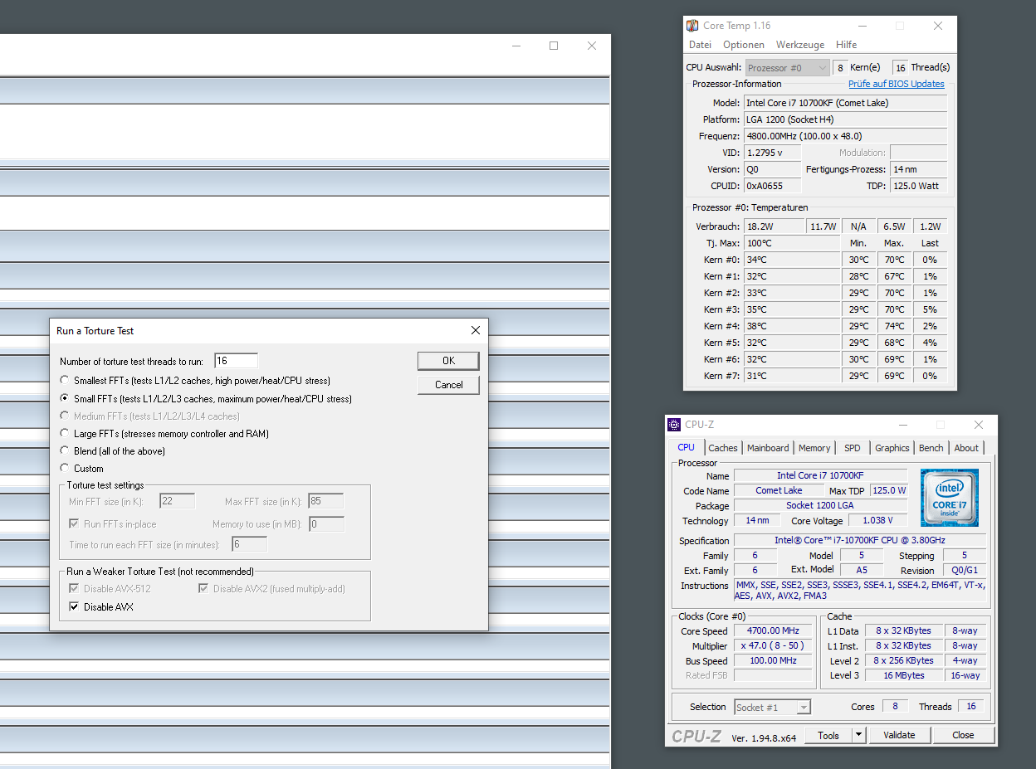Switch to the Mainboard tab in CPU-Z
The width and height of the screenshot is (1036, 769).
click(768, 448)
